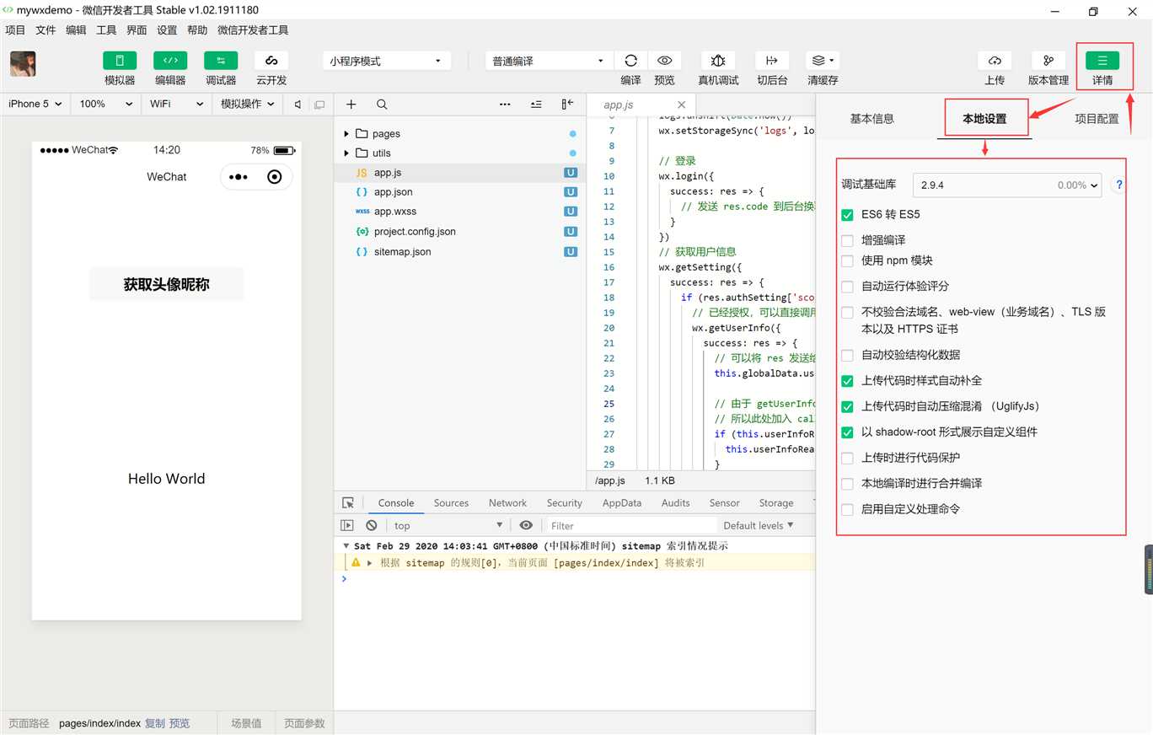Viewport: 1153px width, 735px height.
Task: Close the app.js editor tab
Action: [681, 105]
